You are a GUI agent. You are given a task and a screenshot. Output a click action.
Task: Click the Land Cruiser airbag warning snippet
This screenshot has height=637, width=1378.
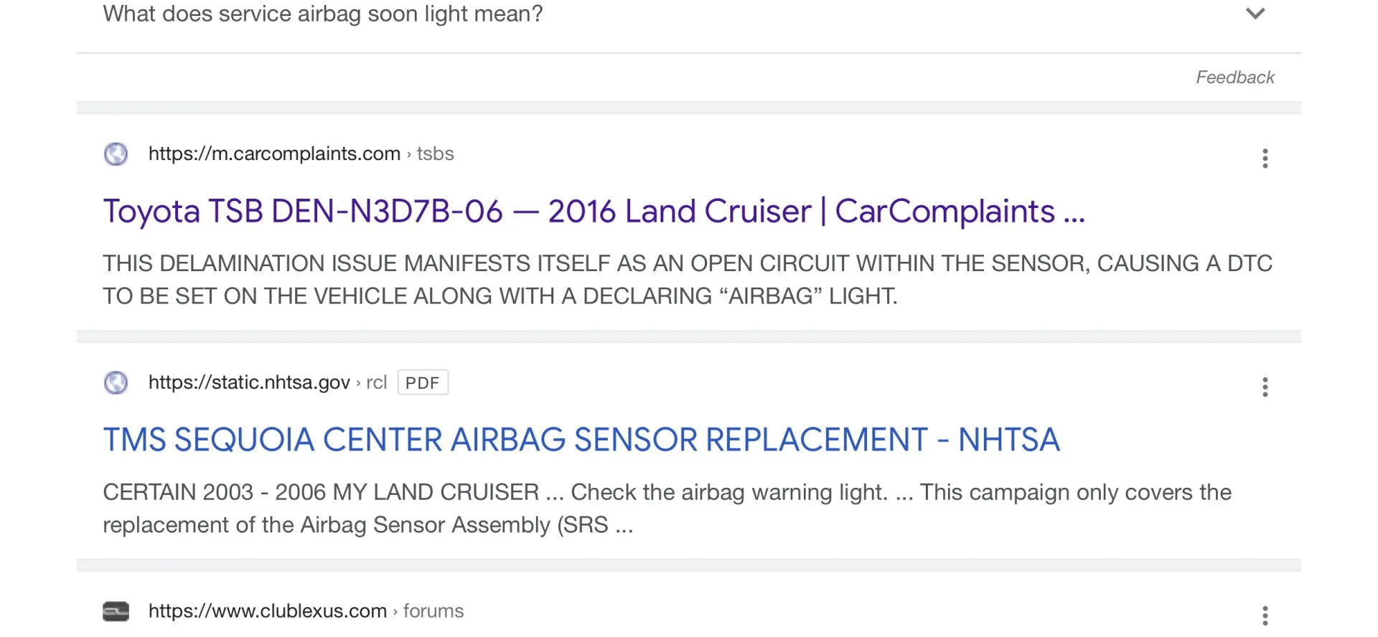[667, 509]
